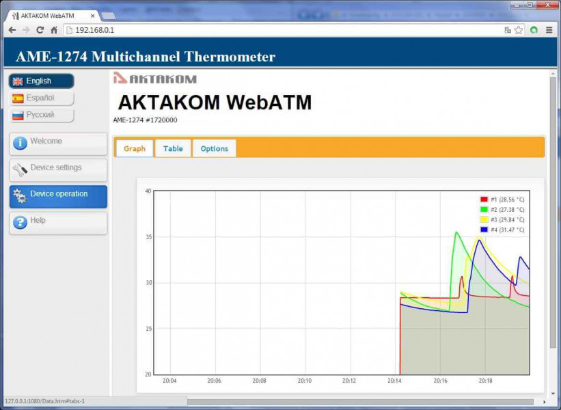Click the AKTAKOM logo
Screen dimensions: 561x410
[155, 78]
